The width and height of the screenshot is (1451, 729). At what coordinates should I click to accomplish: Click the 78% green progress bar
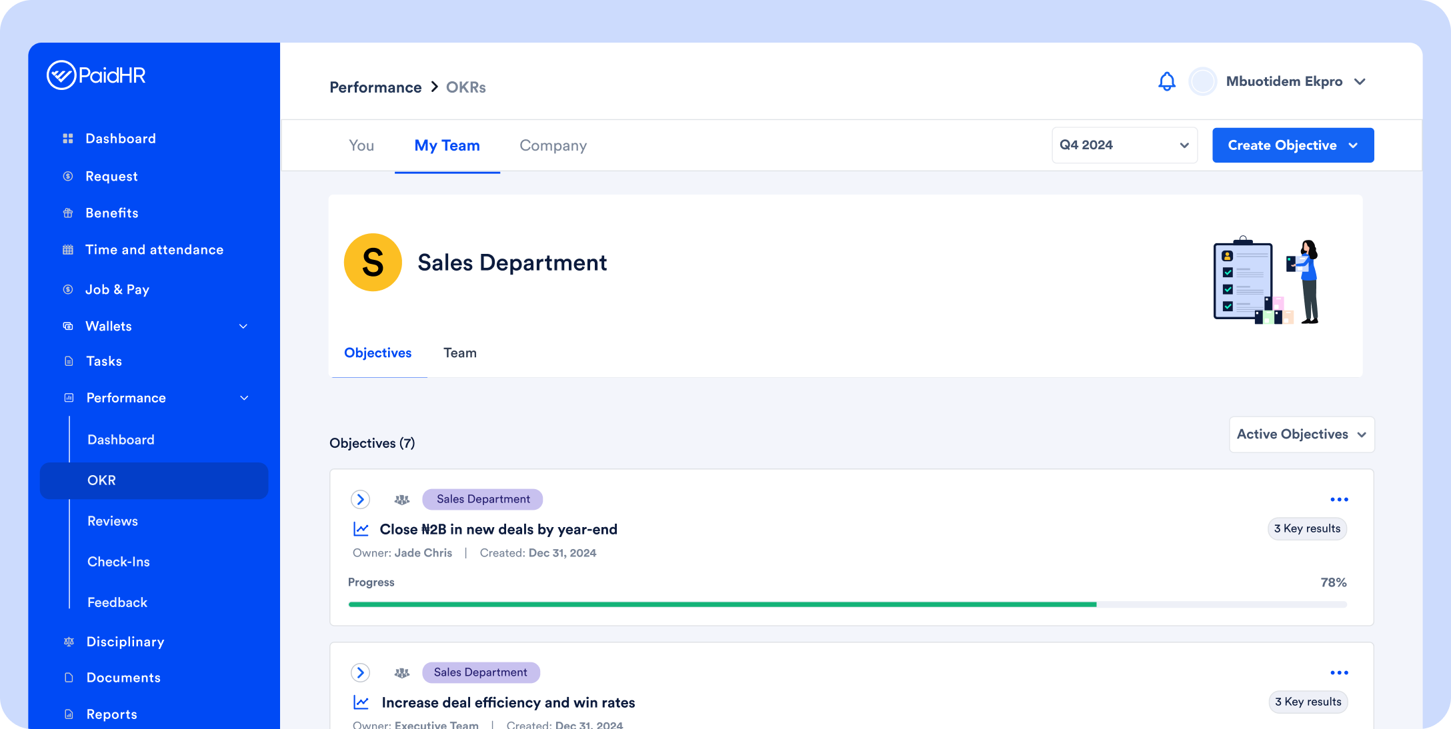pos(721,604)
